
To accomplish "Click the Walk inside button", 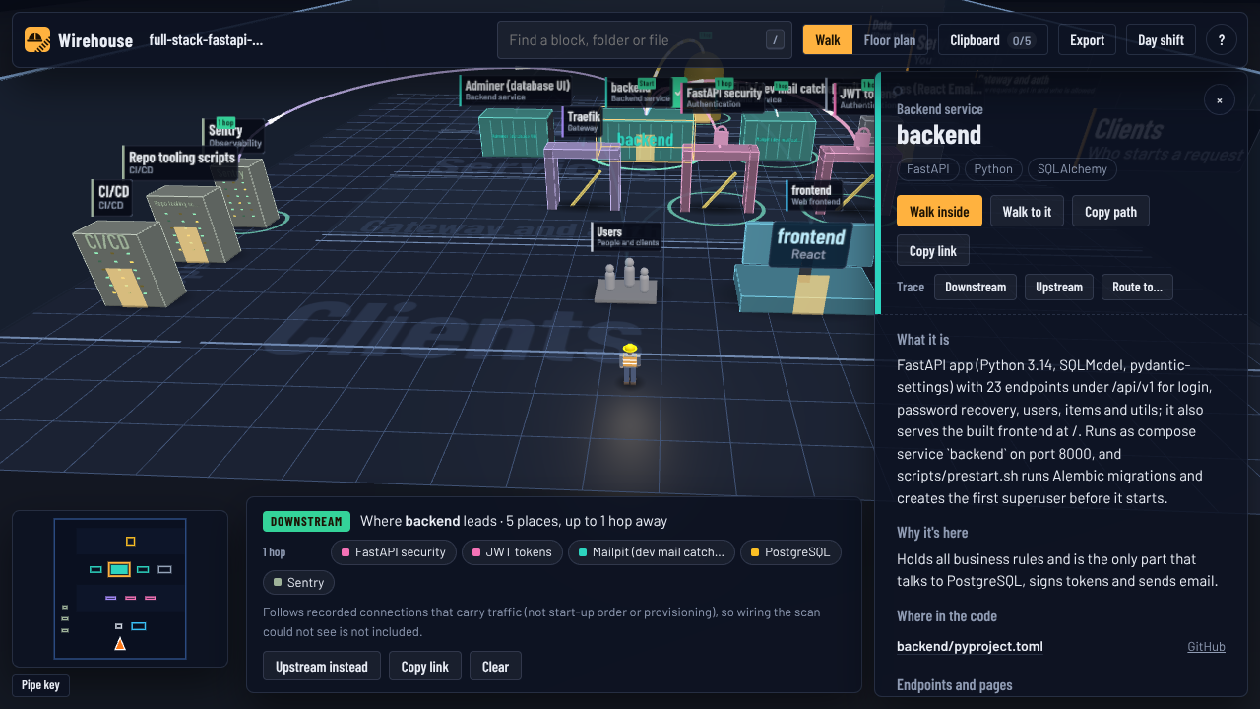I will (x=939, y=212).
